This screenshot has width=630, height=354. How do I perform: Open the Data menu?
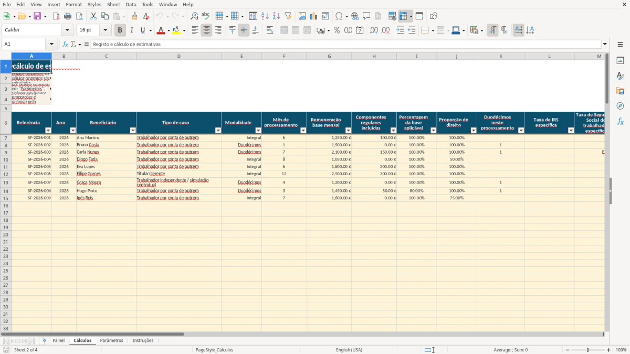(x=131, y=4)
